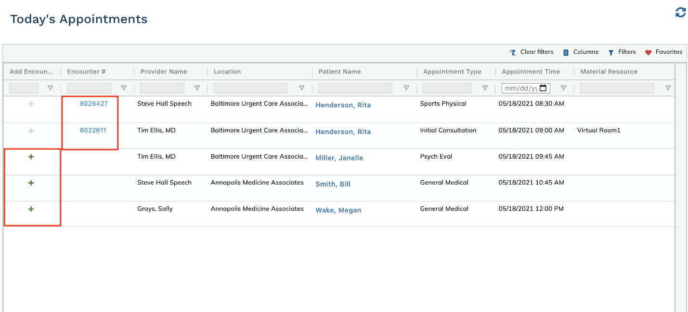Screen dimensions: 688x312
Task: Open filter menu for Appointment Time column
Action: click(563, 88)
